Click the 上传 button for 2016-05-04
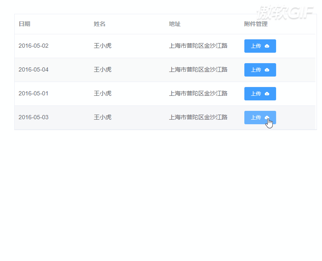 coord(260,70)
